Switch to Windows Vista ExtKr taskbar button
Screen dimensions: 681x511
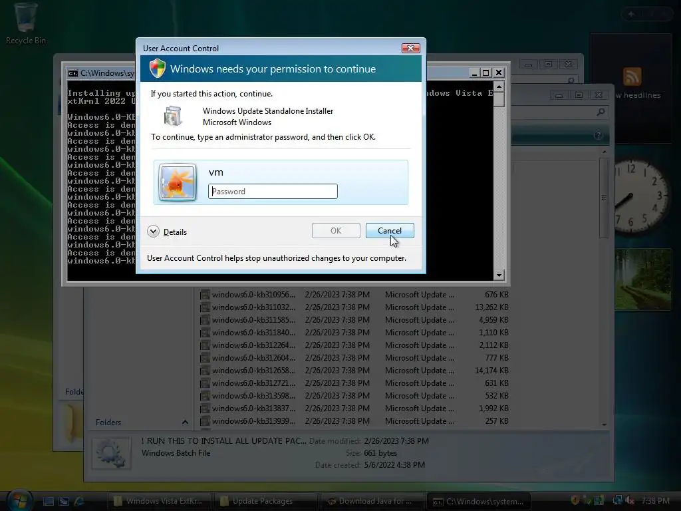click(x=159, y=501)
